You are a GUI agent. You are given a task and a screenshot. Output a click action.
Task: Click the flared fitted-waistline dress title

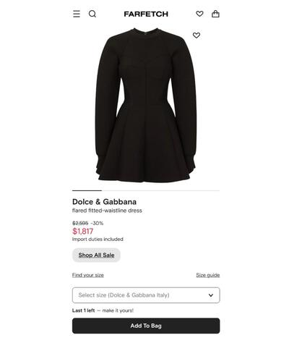107,211
